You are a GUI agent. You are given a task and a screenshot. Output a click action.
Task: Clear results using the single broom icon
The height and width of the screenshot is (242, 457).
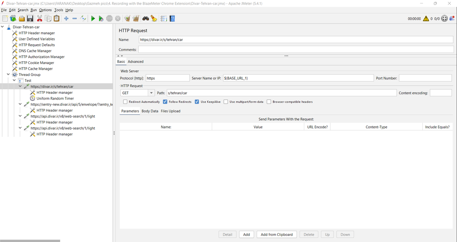click(x=127, y=18)
